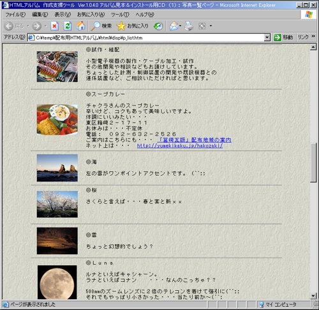Click the status bar page icon
319x310 pixels.
tap(6, 304)
